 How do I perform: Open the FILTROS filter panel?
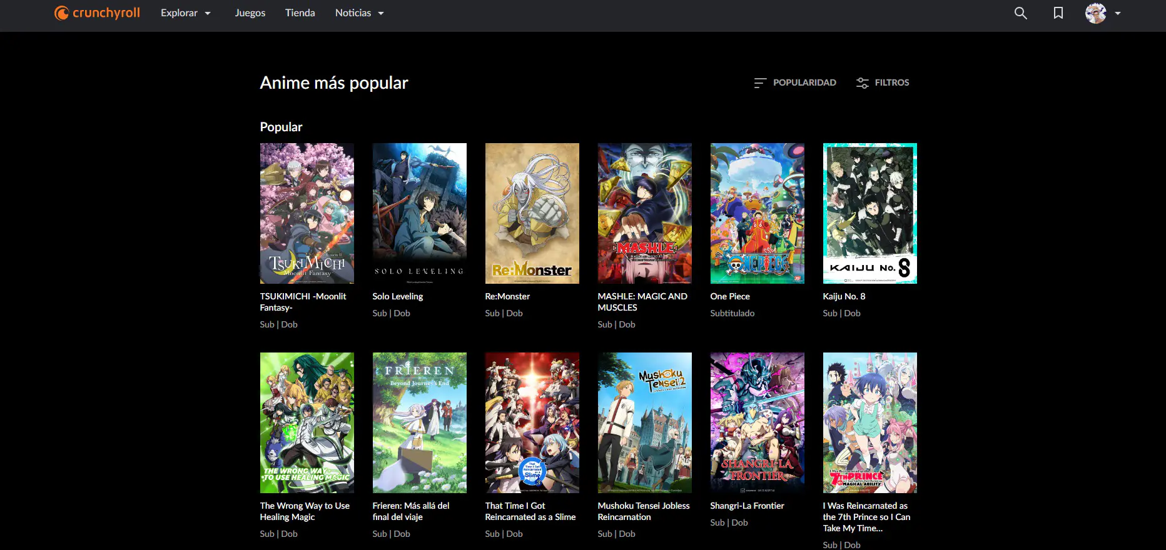(x=883, y=82)
